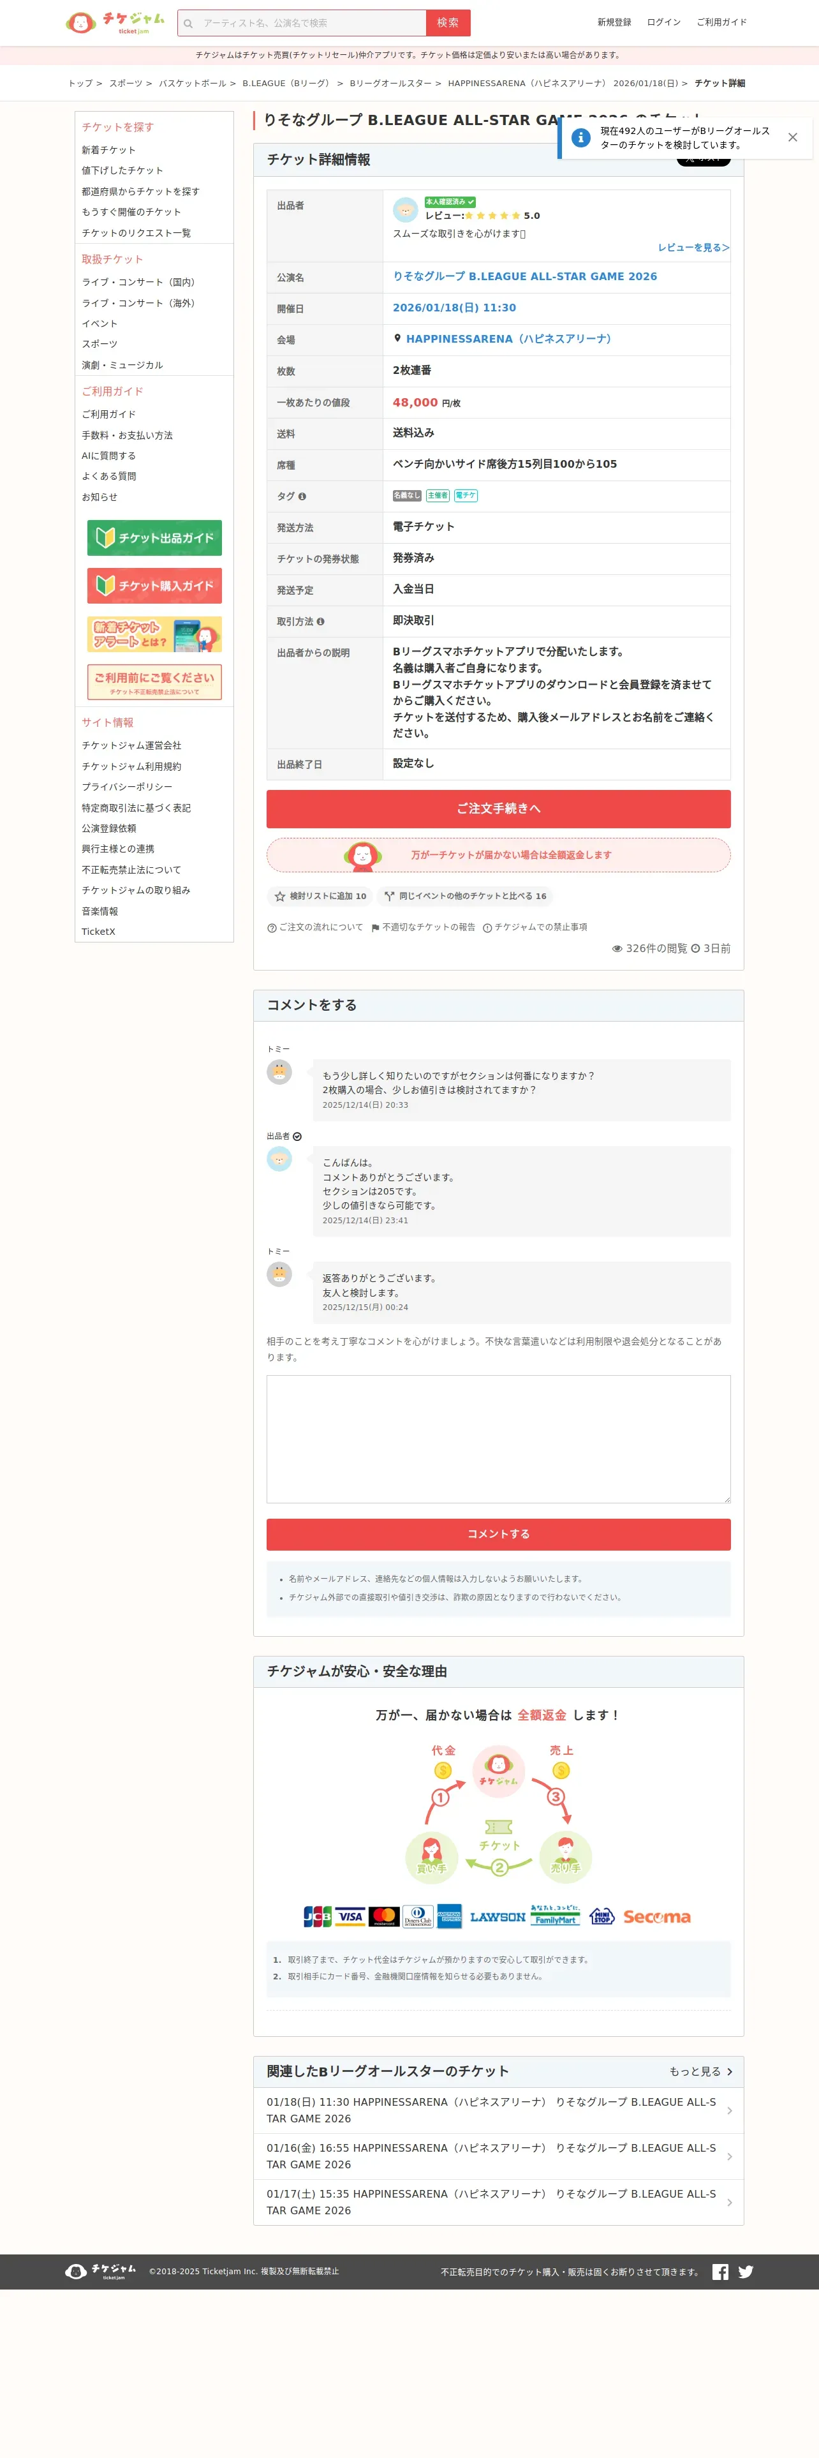Expand もっと見る related tickets
819x2458 pixels.
[x=701, y=2071]
